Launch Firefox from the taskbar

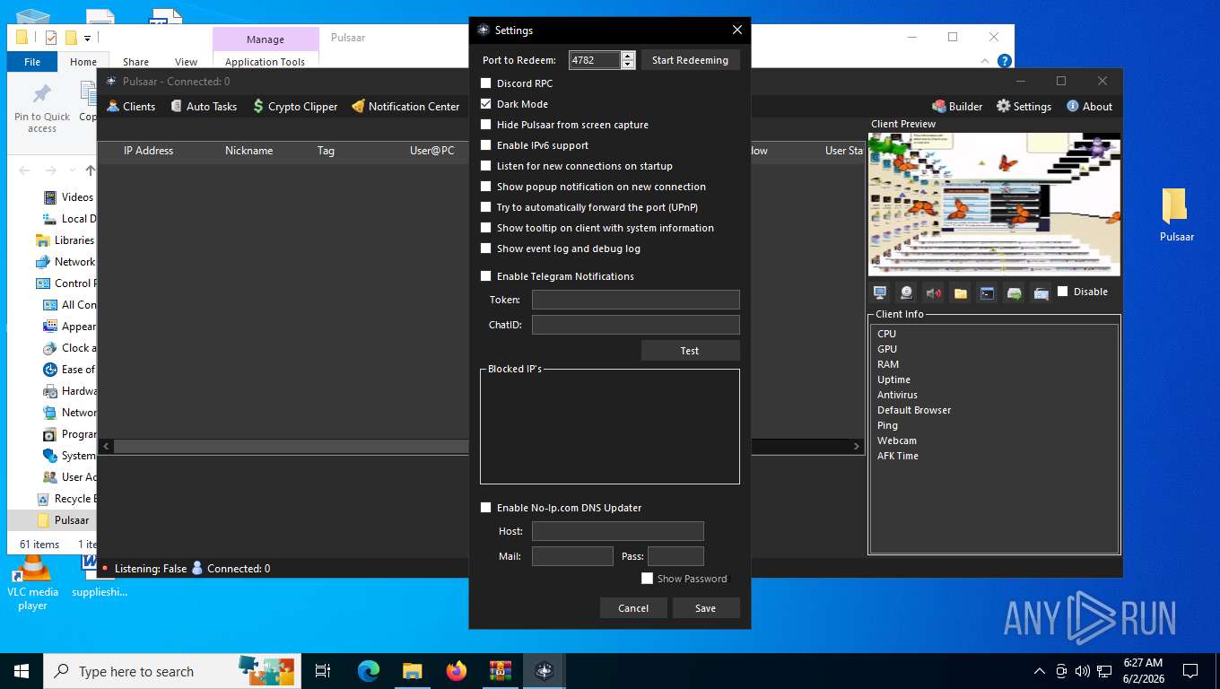coord(457,671)
